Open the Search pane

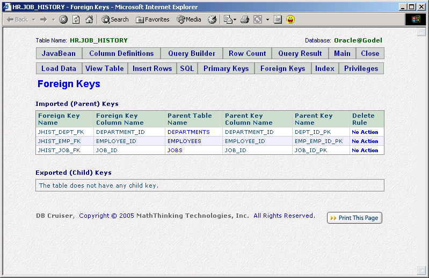(x=115, y=19)
